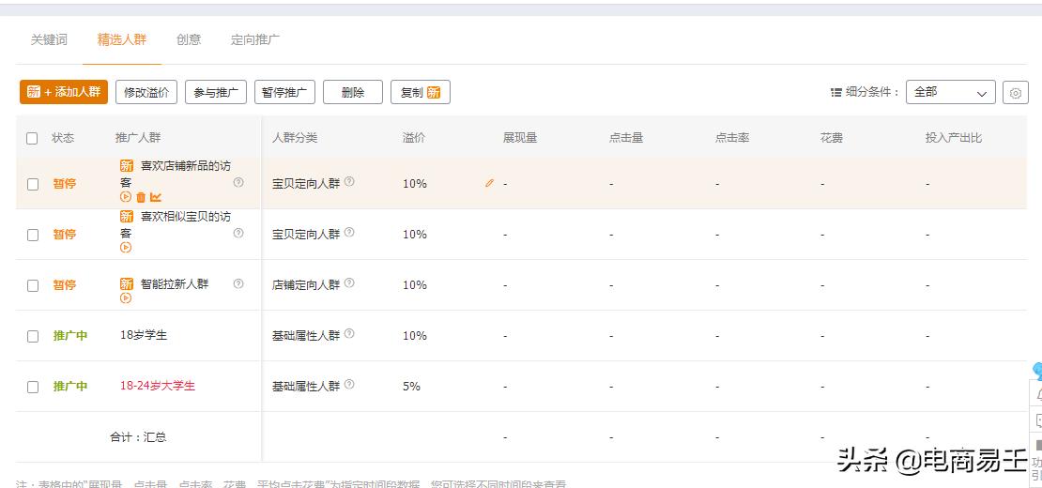
Task: Click 展现量 column header
Action: click(x=520, y=138)
